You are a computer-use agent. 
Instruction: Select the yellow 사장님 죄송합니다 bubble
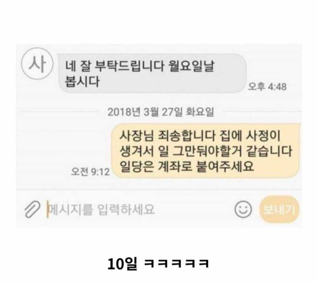point(206,151)
